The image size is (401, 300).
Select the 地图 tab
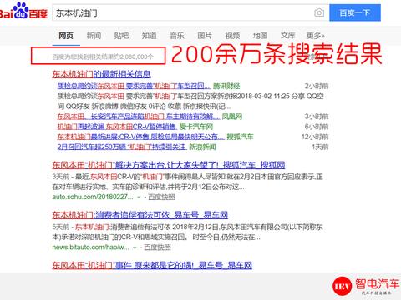point(260,36)
